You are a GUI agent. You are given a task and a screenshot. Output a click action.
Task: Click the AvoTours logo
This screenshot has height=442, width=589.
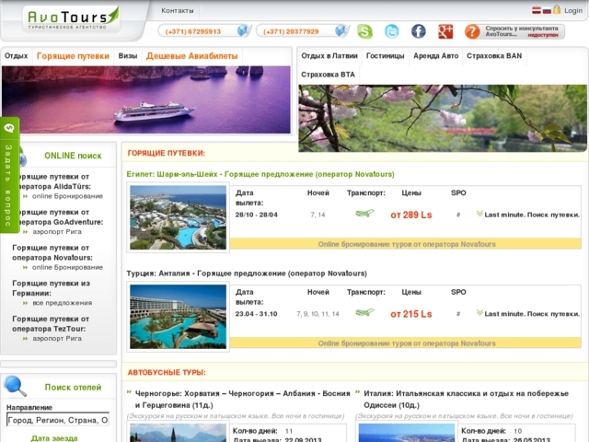pyautogui.click(x=72, y=17)
